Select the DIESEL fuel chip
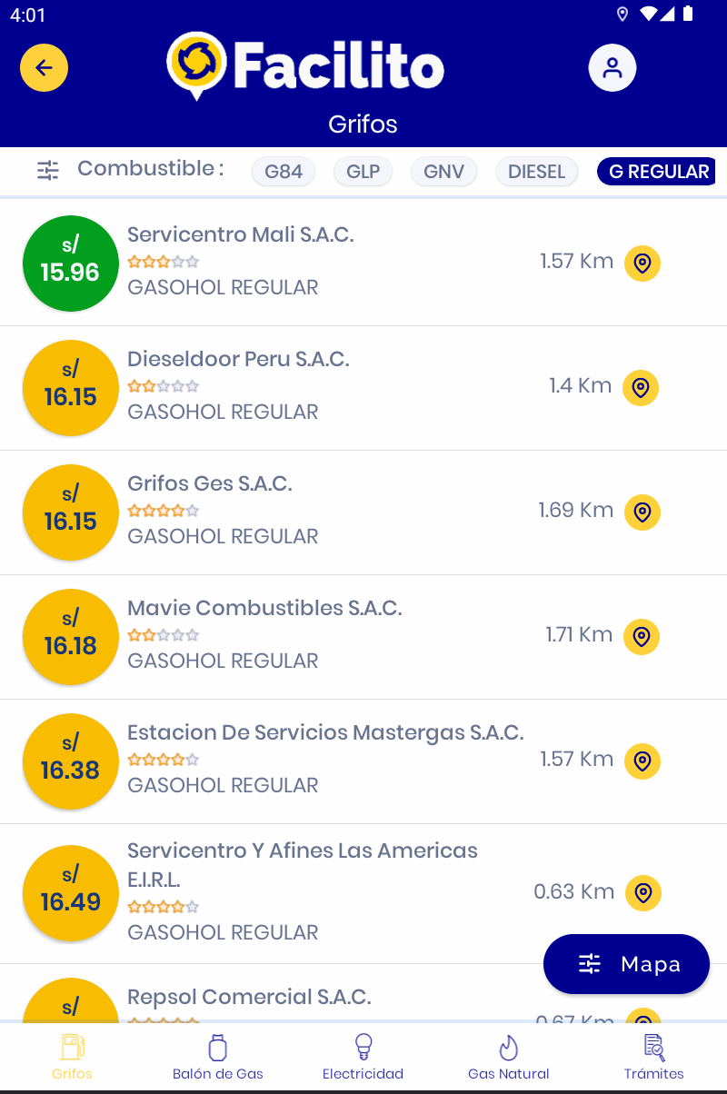727x1094 pixels. coord(537,172)
